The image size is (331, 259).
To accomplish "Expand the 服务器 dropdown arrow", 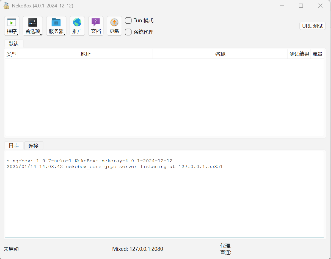I will (65, 34).
